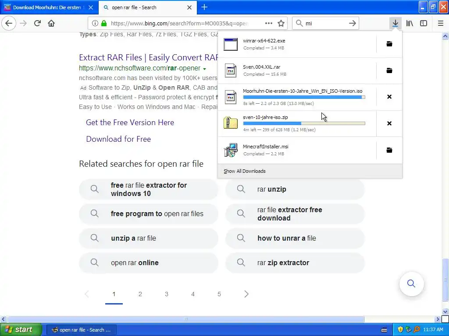Image resolution: width=449 pixels, height=336 pixels.
Task: Click the MinecraftInstaller.msi installer icon
Action: click(x=231, y=150)
